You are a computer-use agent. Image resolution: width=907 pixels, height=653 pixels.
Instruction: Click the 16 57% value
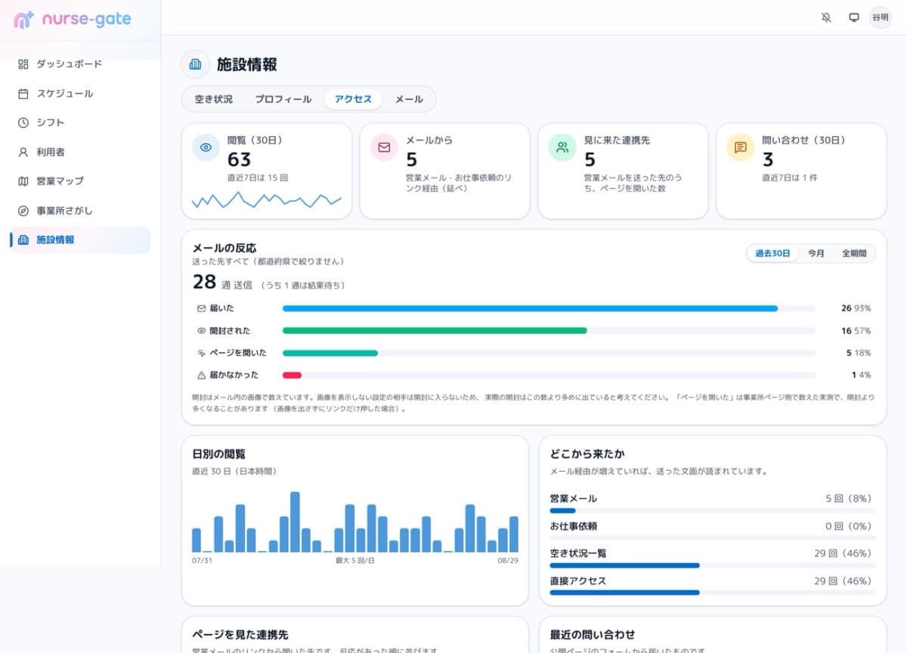click(x=856, y=330)
